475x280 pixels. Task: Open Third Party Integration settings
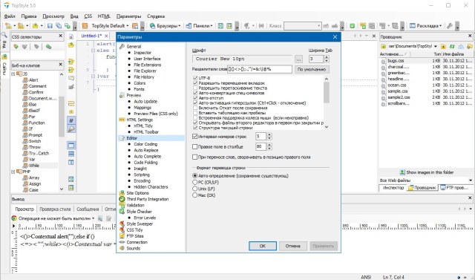[148, 199]
